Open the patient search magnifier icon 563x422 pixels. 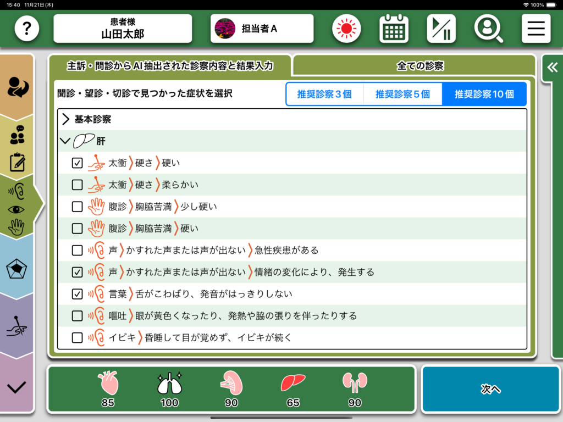[488, 29]
